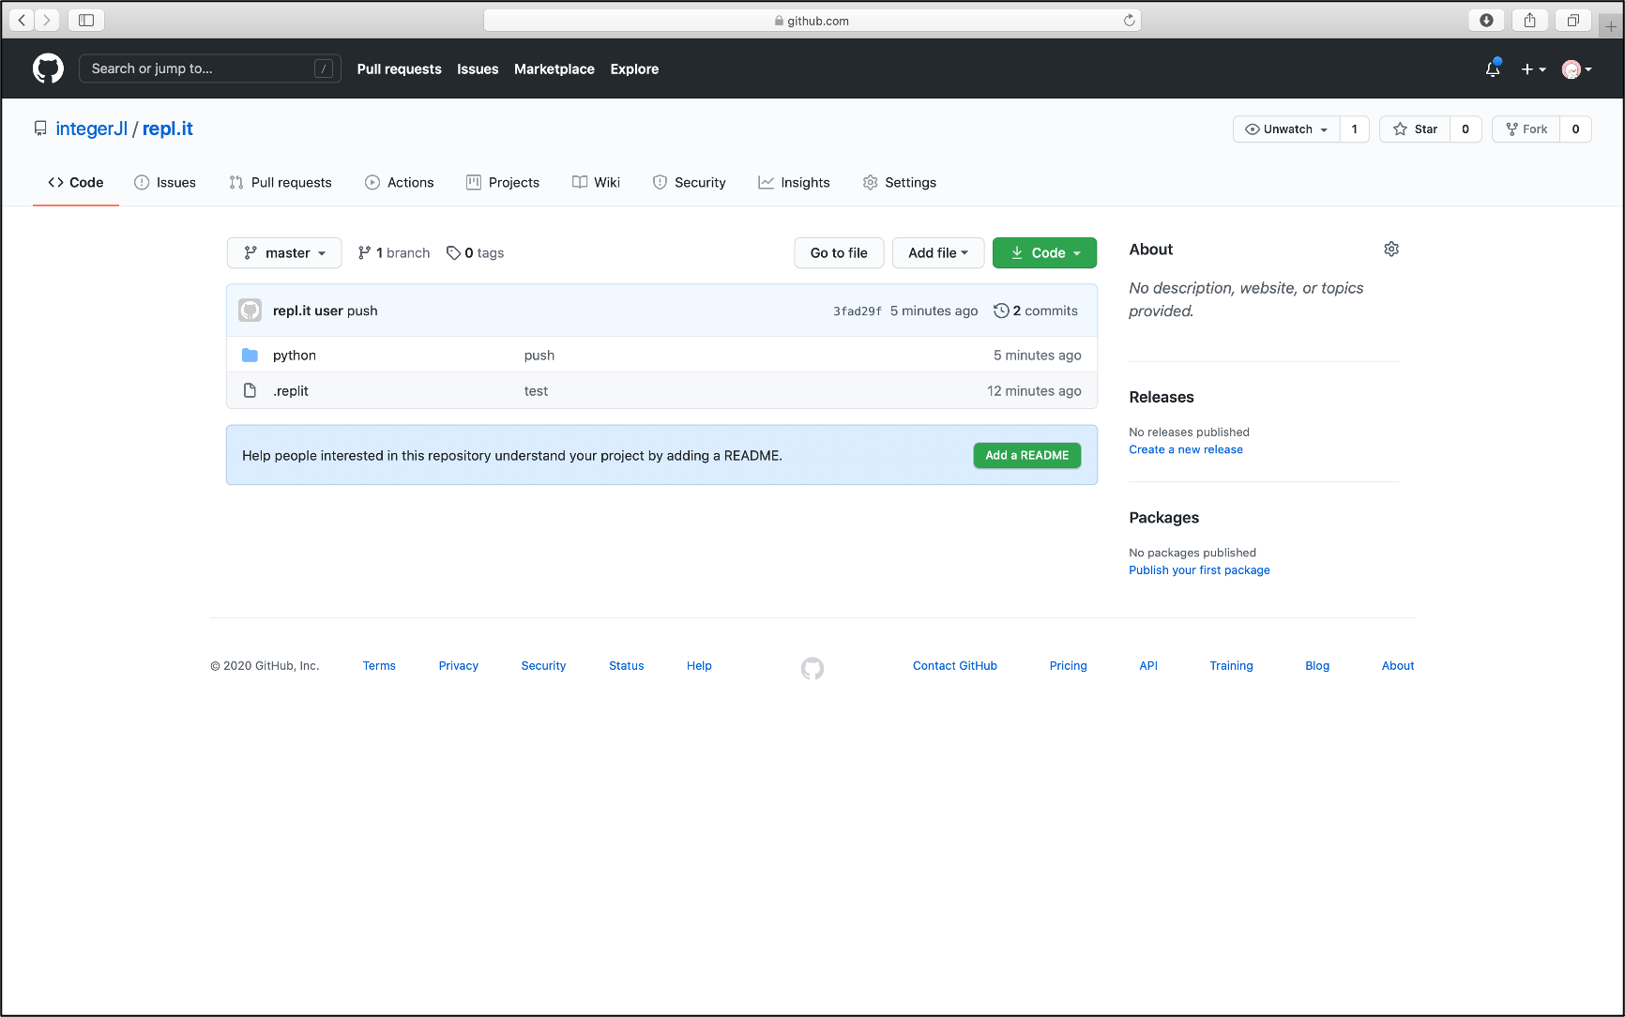Open the watchers count 1
Screen dimensions: 1625x1017
(1355, 129)
